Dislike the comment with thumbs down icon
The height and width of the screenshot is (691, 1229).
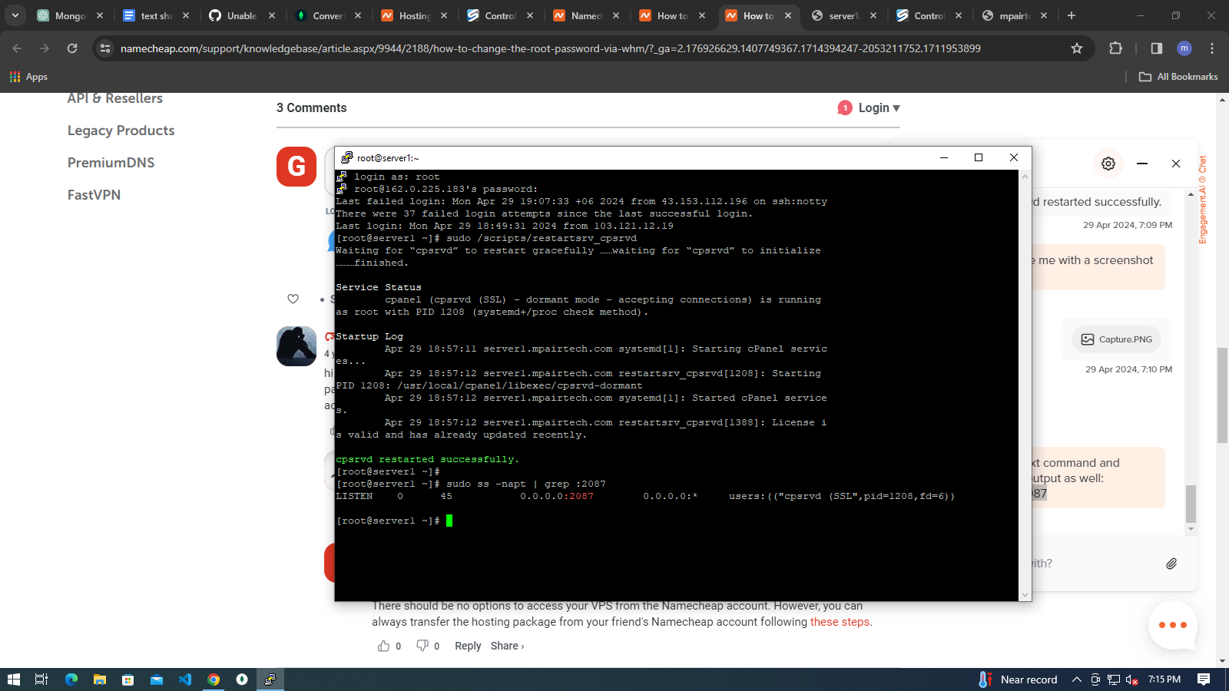tap(422, 646)
